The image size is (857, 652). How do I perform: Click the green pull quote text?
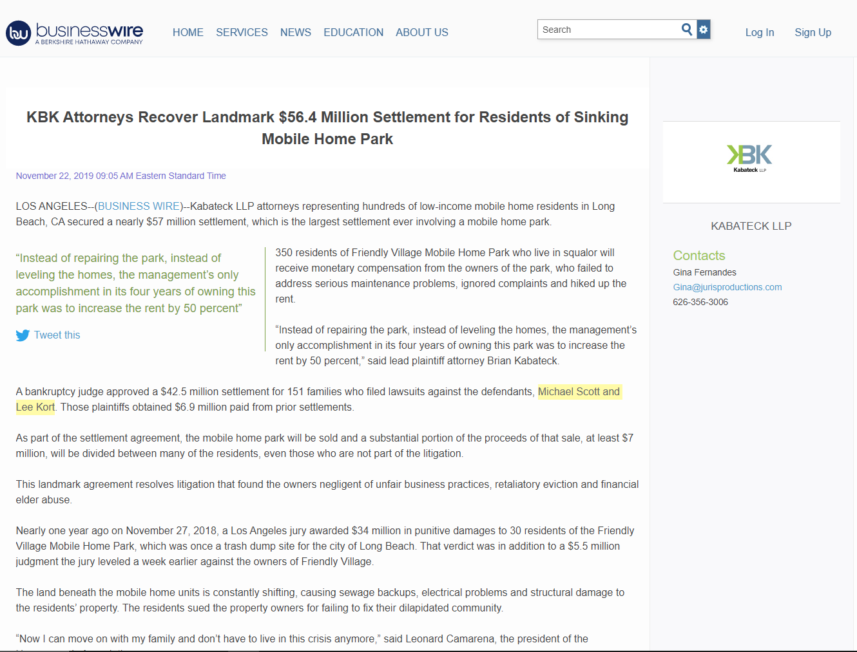(135, 283)
